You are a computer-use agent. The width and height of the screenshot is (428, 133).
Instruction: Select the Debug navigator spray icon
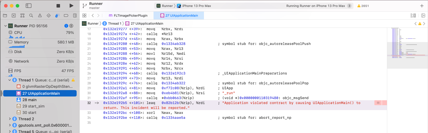tap(57, 15)
